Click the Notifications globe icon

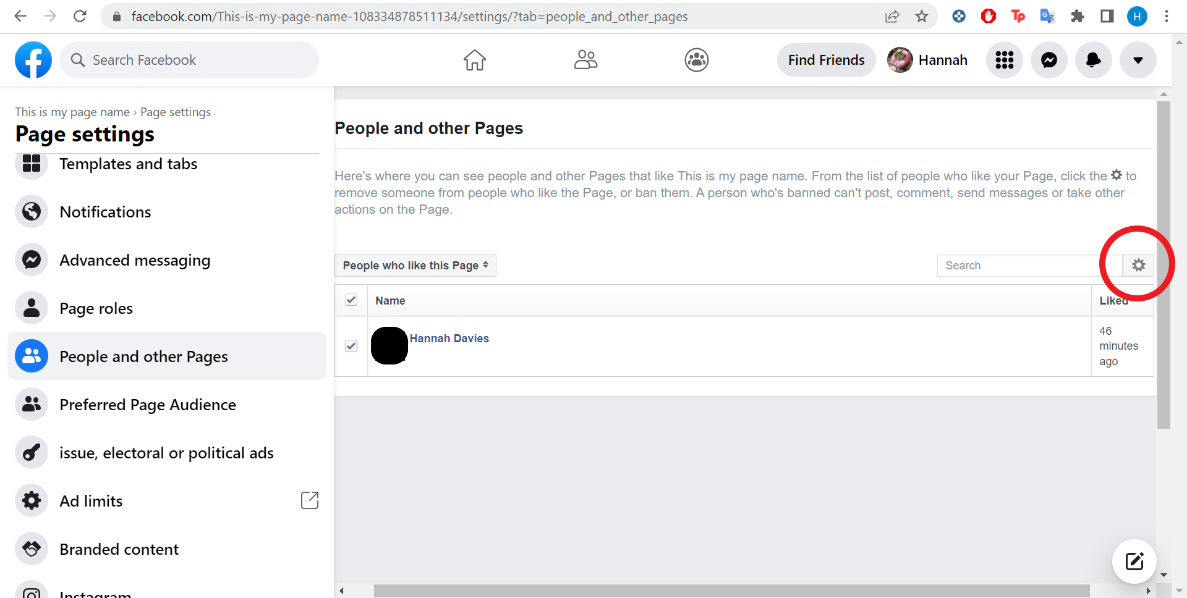click(32, 212)
